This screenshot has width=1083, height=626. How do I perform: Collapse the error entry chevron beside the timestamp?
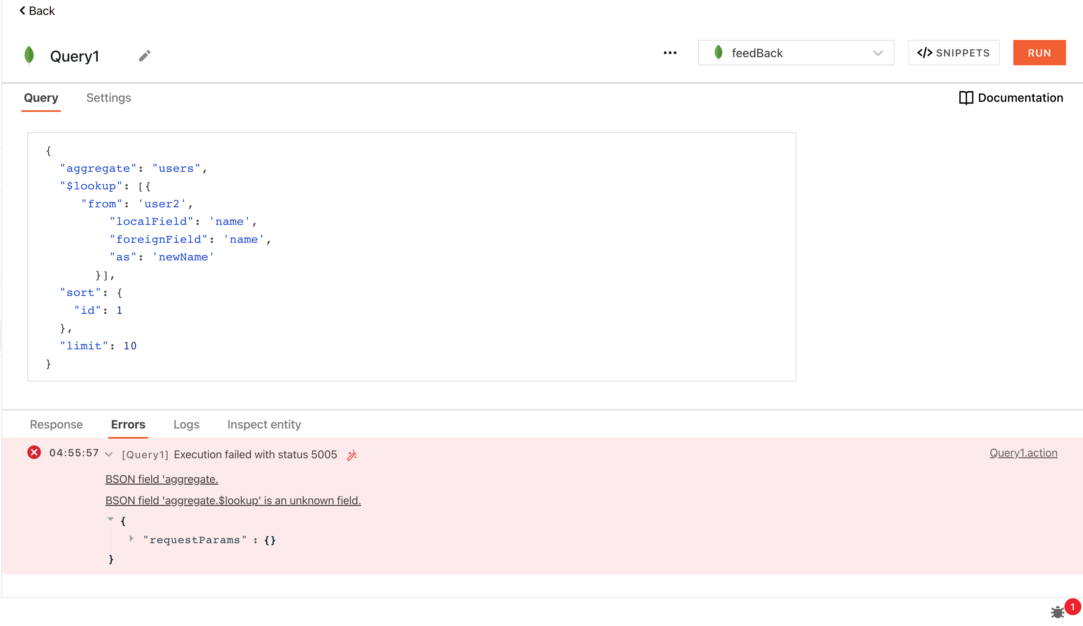tap(109, 455)
